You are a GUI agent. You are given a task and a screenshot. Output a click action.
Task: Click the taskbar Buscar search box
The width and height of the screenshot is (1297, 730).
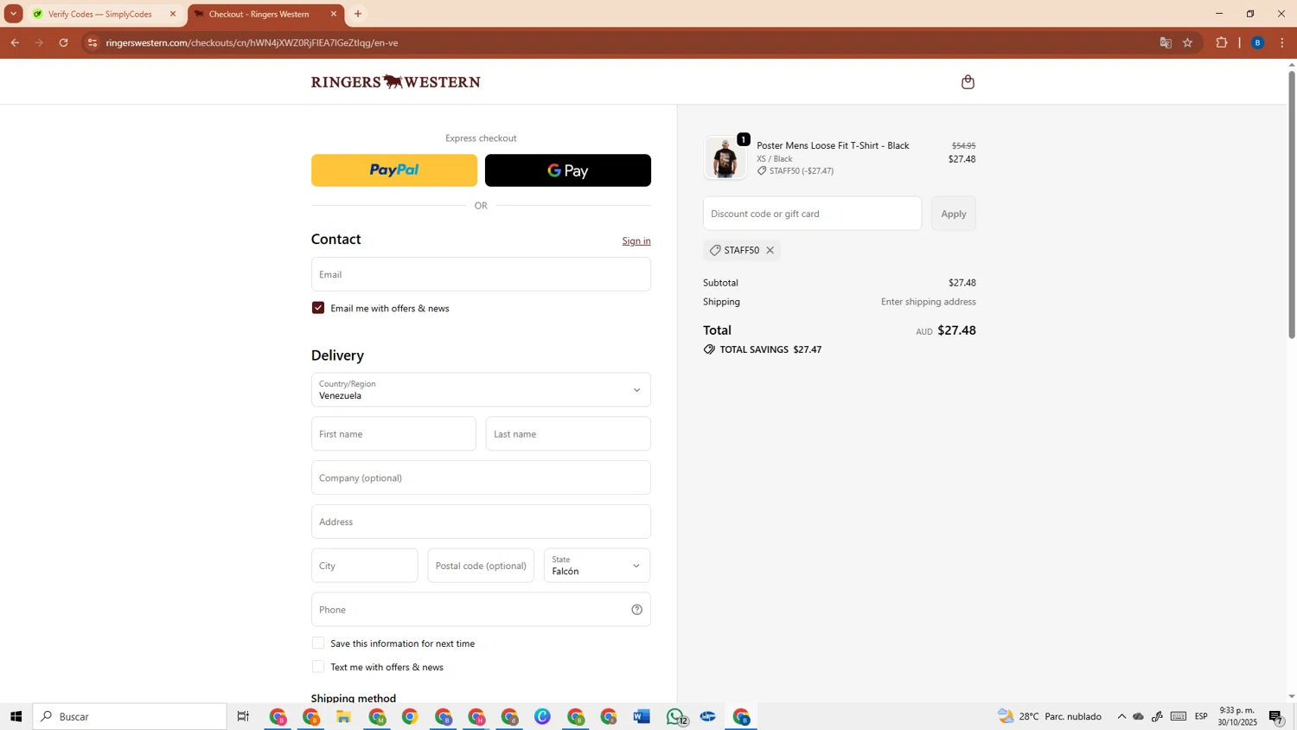click(x=130, y=716)
